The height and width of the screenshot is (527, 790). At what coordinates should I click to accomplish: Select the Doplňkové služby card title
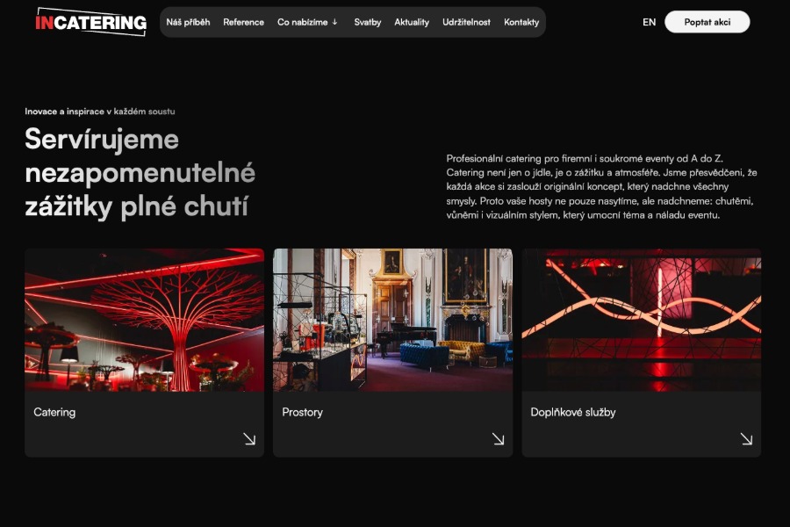click(x=573, y=412)
